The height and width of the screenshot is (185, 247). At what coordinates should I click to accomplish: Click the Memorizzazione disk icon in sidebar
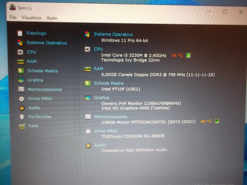click(x=21, y=89)
